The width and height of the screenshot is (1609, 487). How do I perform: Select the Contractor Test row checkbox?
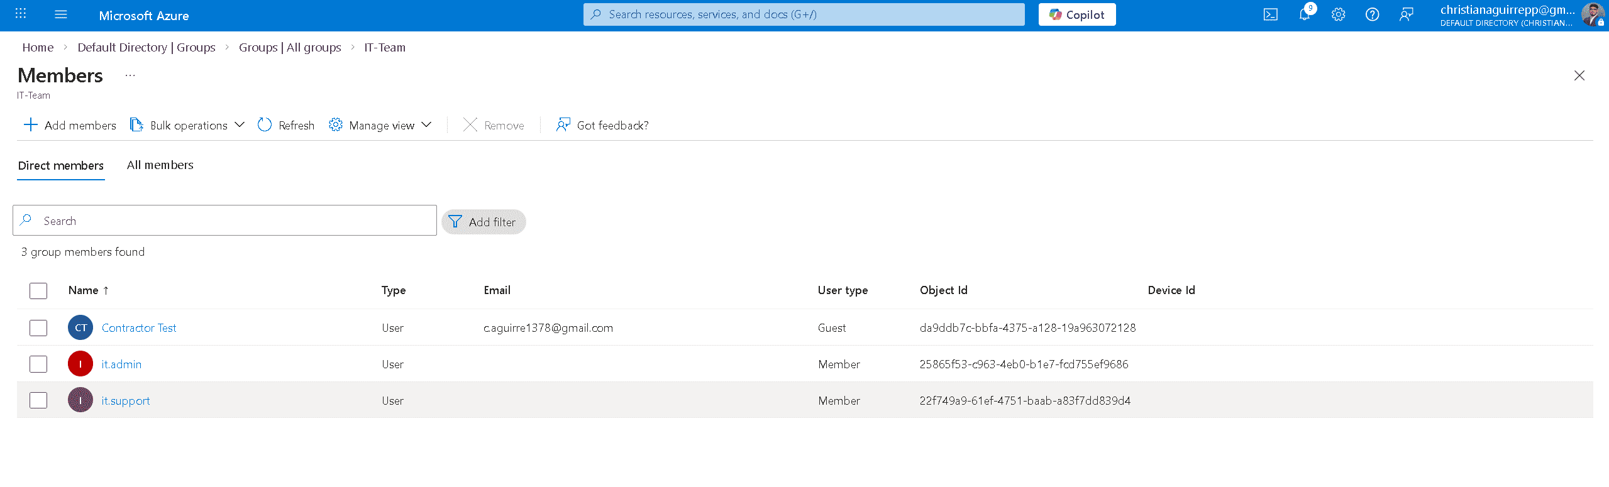point(38,328)
